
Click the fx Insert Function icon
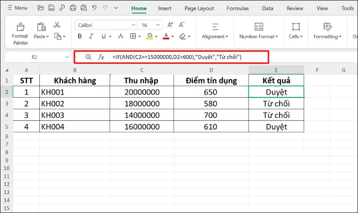click(101, 57)
